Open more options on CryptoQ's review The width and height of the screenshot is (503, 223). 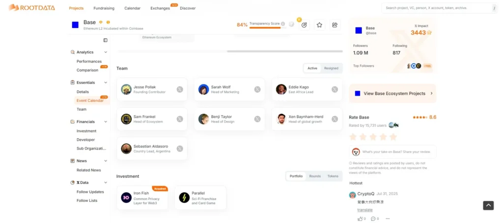coord(388,219)
